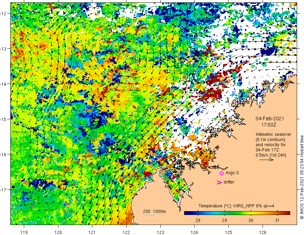Click longitude axis label 125
Screen dimensions: 304x235
point(229,232)
